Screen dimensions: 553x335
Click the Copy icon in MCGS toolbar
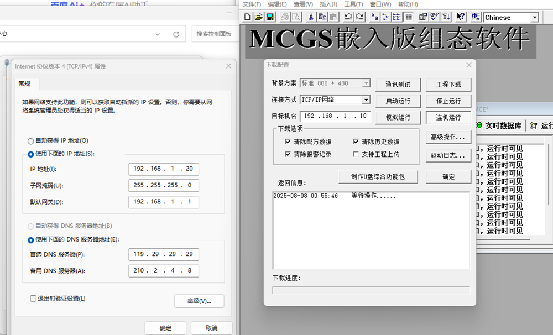point(322,17)
